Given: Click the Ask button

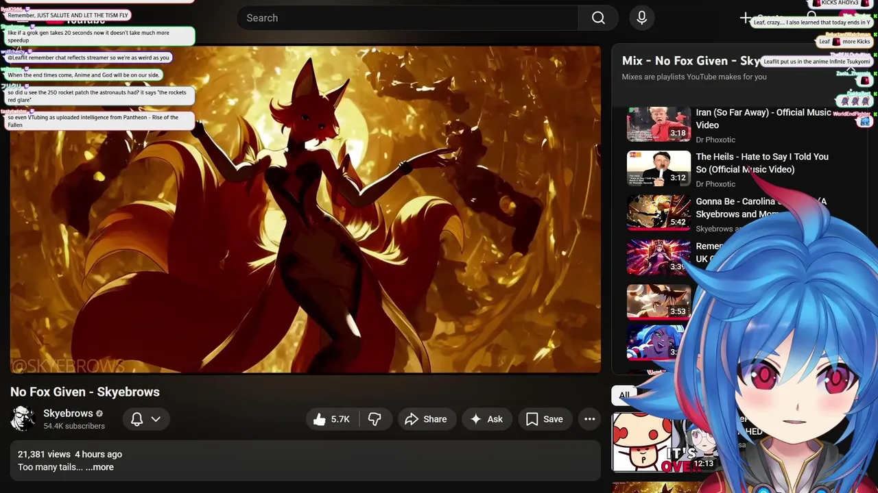Looking at the screenshot, I should 486,419.
